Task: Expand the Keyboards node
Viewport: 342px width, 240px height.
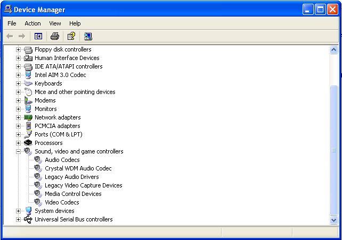Action: [18, 83]
